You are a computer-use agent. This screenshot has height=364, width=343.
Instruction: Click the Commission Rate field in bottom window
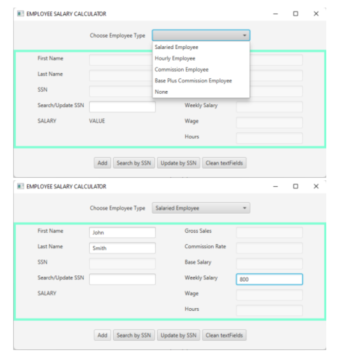click(269, 248)
